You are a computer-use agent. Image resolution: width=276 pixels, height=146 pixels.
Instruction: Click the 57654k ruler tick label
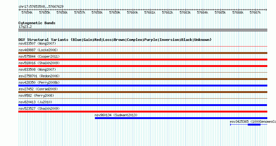pyautogui.click(x=27, y=12)
